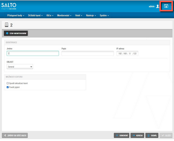Click into the Popis input field
The image size is (174, 141).
(88, 53)
